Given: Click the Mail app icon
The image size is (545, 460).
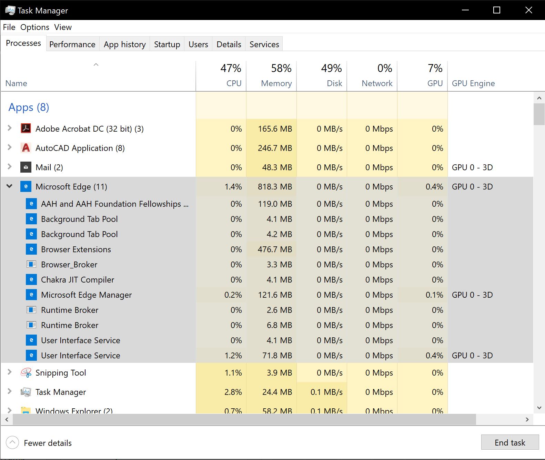Looking at the screenshot, I should point(26,167).
